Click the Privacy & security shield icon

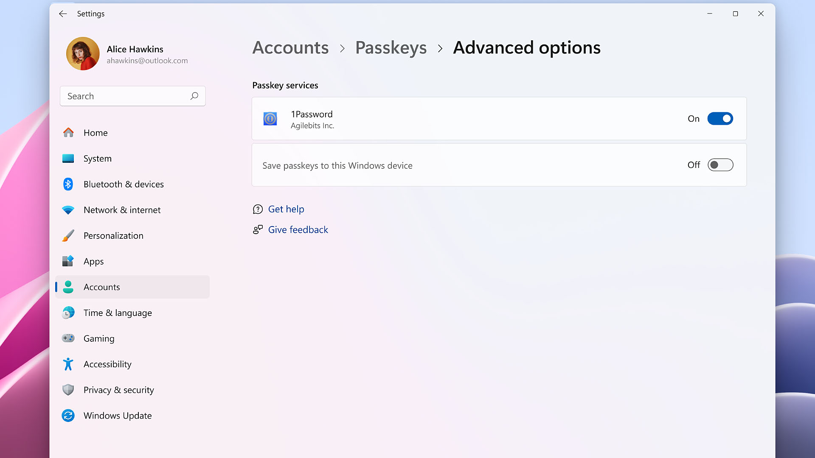tap(68, 390)
